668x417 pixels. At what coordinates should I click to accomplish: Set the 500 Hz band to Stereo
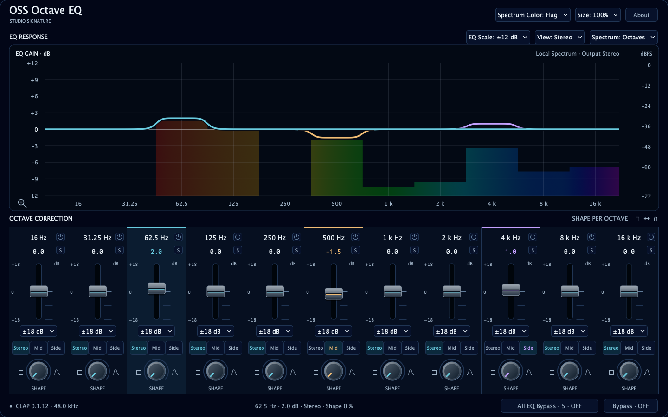(x=315, y=348)
